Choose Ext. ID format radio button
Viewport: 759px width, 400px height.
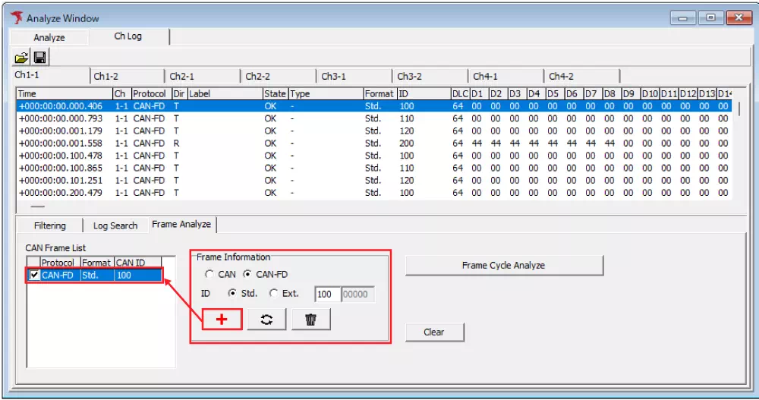point(274,293)
